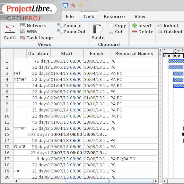Screen dimensions: 184x184
Task: Click the Zoom Out magnifier icon
Action: pos(59,31)
